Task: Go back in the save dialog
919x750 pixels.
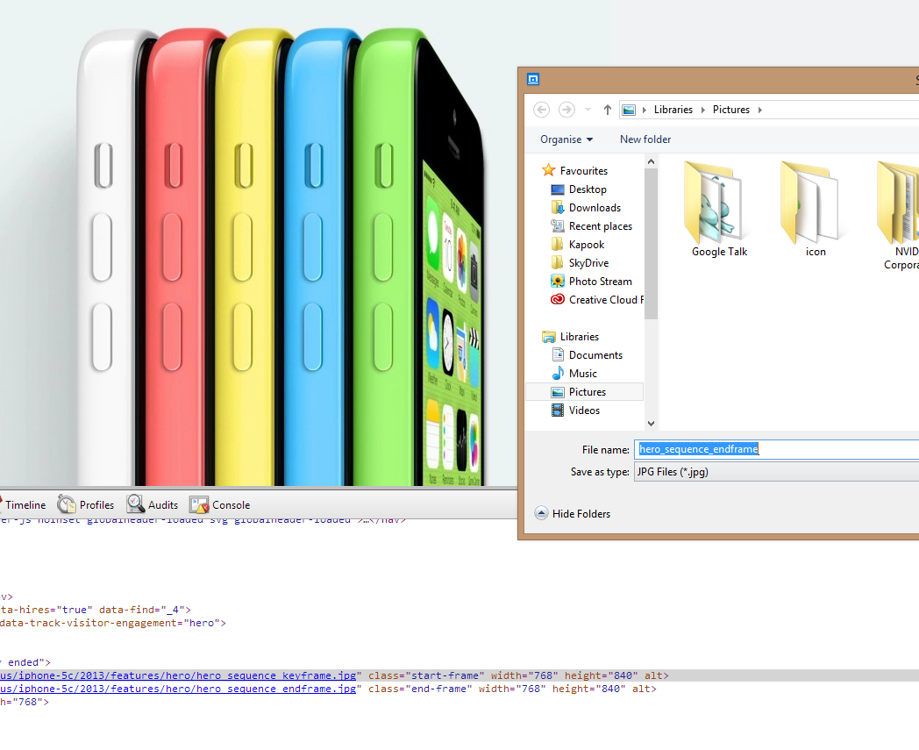Action: click(542, 110)
